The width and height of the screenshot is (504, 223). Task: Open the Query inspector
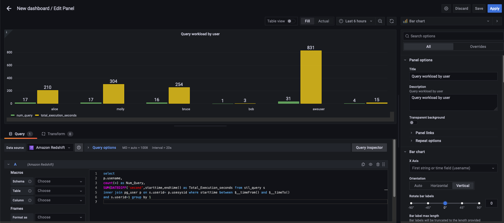click(x=369, y=147)
